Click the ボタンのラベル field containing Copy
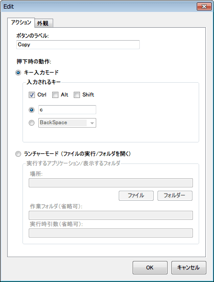This screenshot has height=282, width=214. click(78, 44)
